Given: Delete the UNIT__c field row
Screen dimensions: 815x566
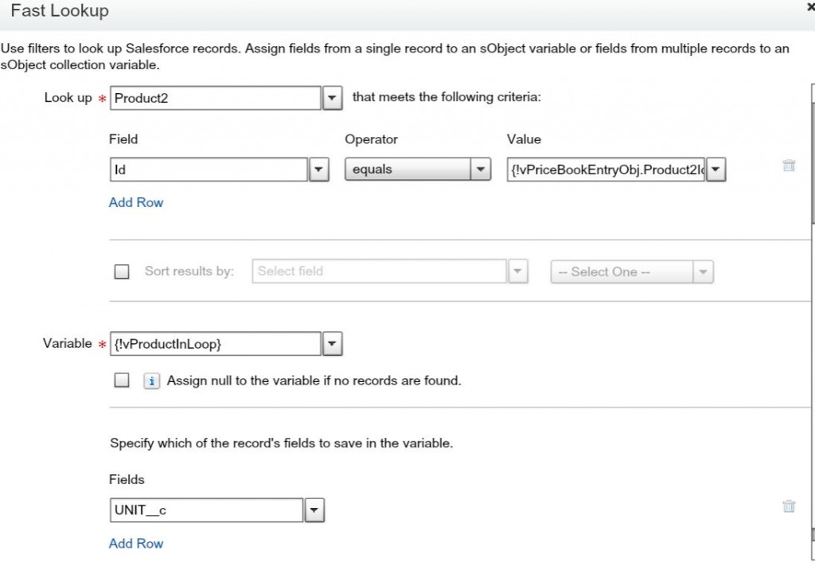Looking at the screenshot, I should point(789,506).
